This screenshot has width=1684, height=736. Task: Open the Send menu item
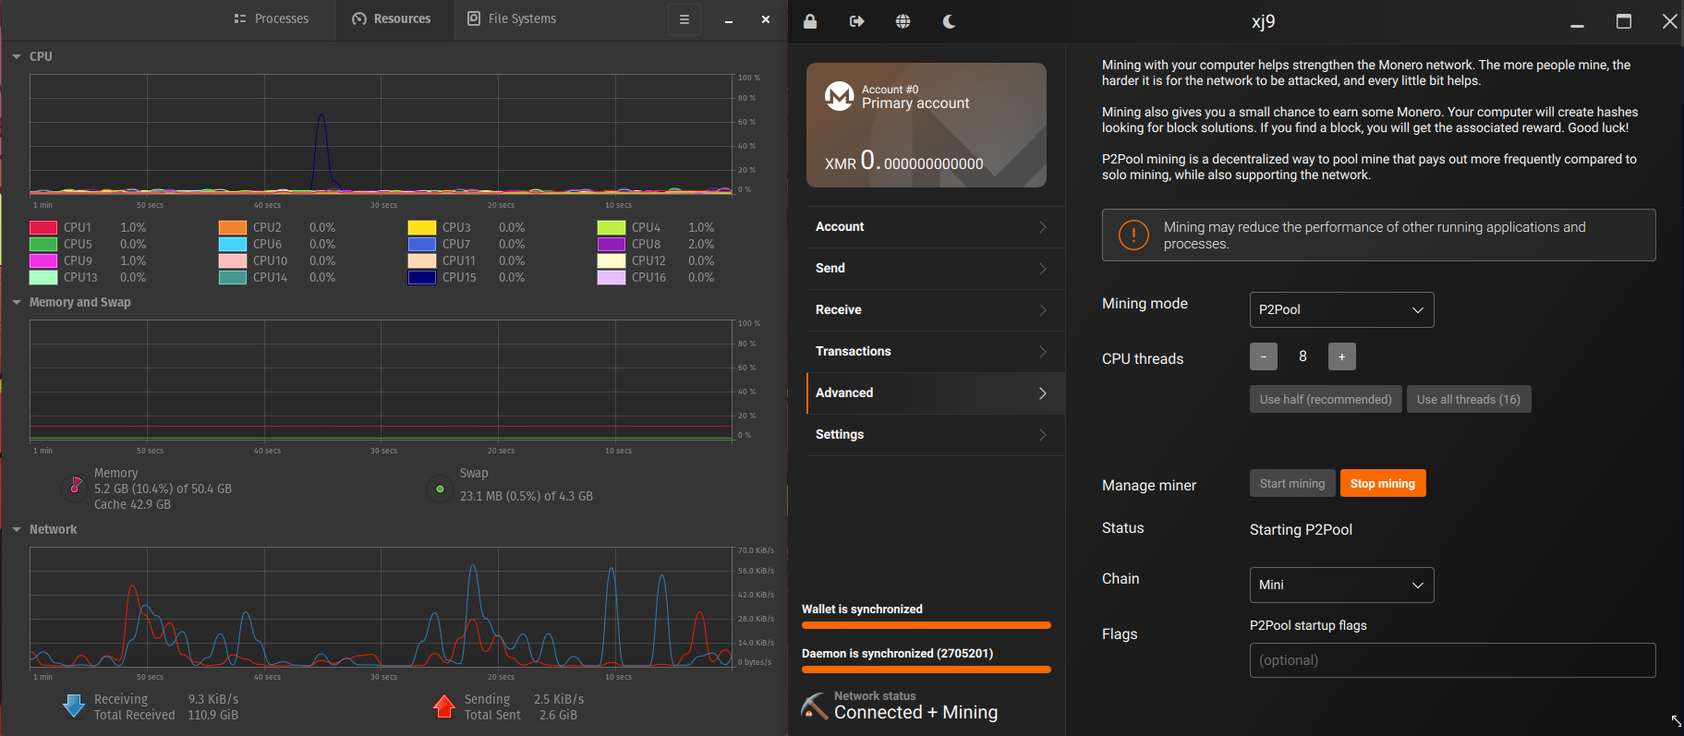click(x=935, y=269)
